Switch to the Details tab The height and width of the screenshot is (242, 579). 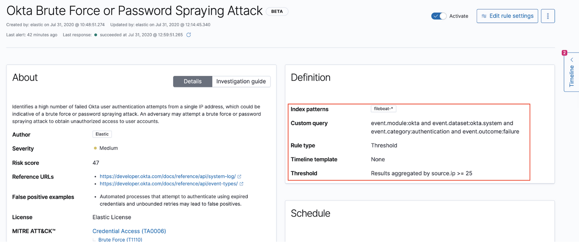(x=193, y=81)
